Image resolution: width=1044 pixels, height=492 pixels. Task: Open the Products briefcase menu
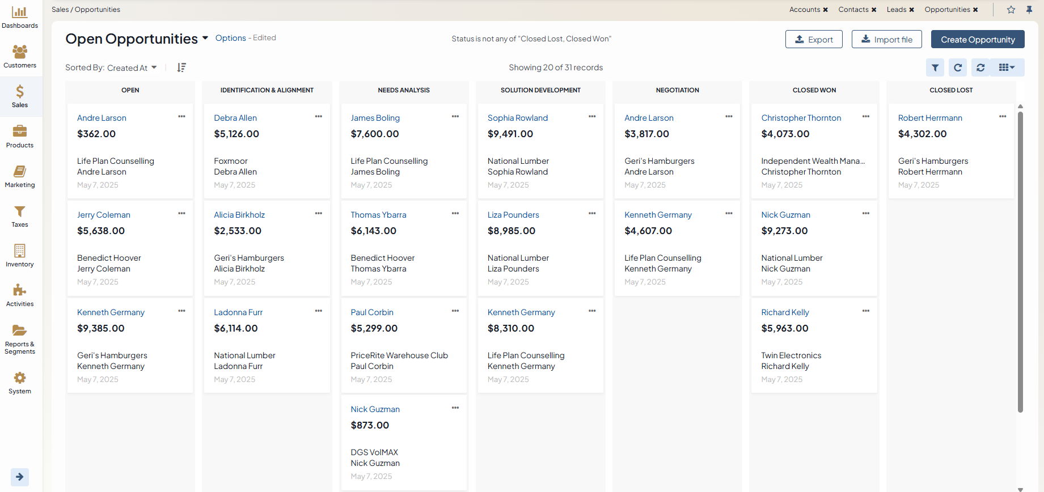pyautogui.click(x=20, y=136)
